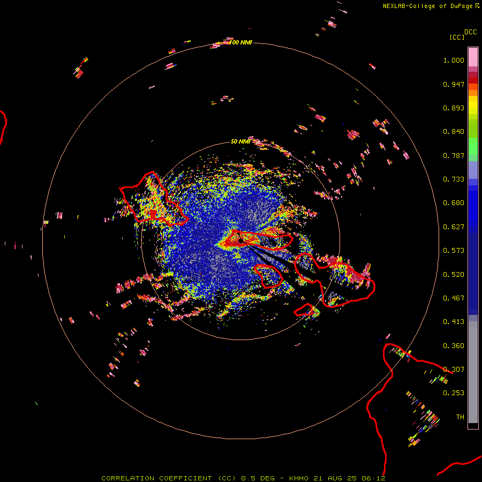Click the CORRELATION COEFFICIENT (CC) product title

click(169, 478)
